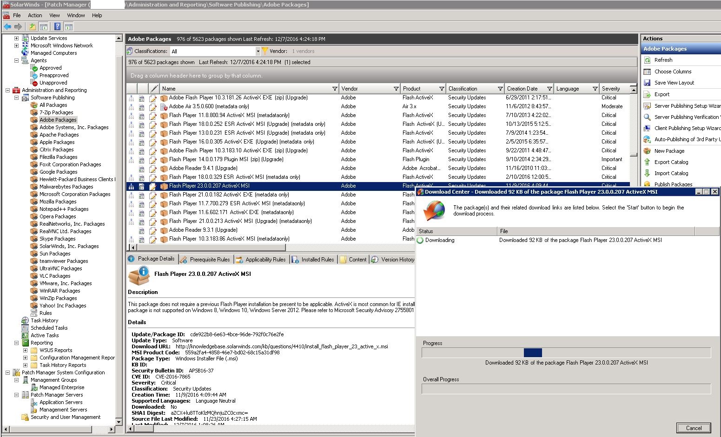The image size is (721, 437).
Task: Click the Download Center globe icon
Action: click(434, 211)
